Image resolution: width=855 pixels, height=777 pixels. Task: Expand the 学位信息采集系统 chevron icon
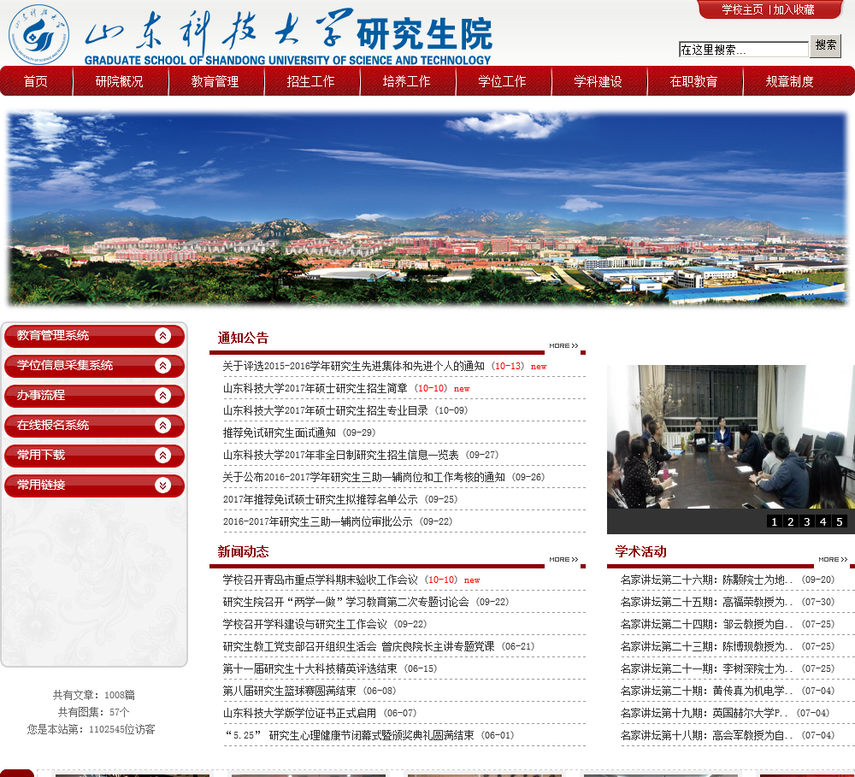[162, 365]
